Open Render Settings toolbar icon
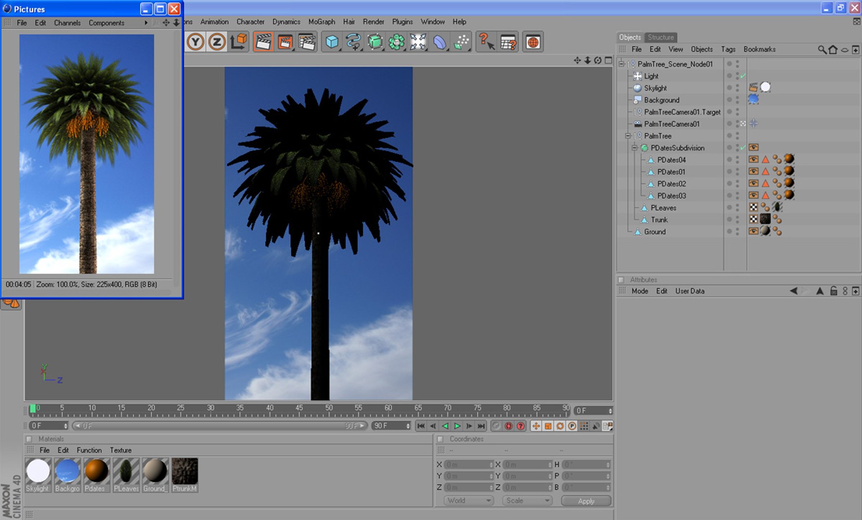The image size is (862, 520). [x=307, y=42]
